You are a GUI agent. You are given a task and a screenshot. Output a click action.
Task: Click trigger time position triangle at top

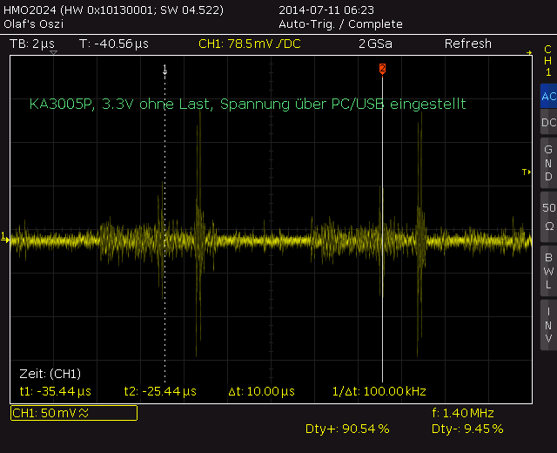[53, 52]
